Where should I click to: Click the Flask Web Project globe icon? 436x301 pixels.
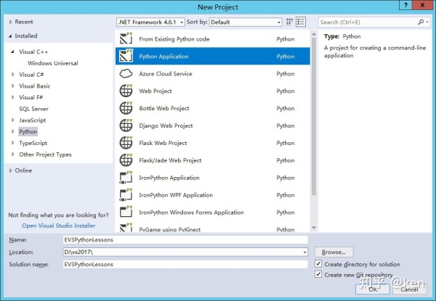coord(126,143)
